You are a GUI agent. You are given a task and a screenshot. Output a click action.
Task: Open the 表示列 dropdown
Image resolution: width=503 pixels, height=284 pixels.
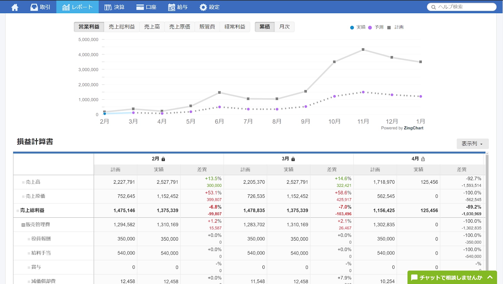[x=473, y=144]
